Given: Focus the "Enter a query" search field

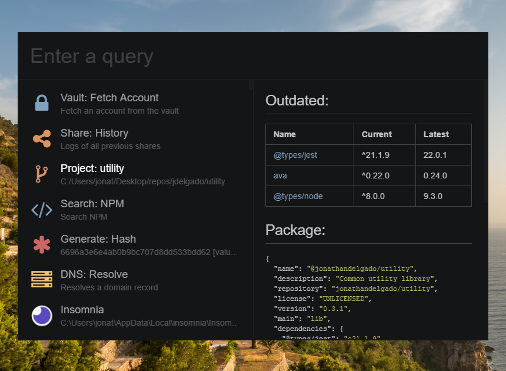Looking at the screenshot, I should [252, 56].
